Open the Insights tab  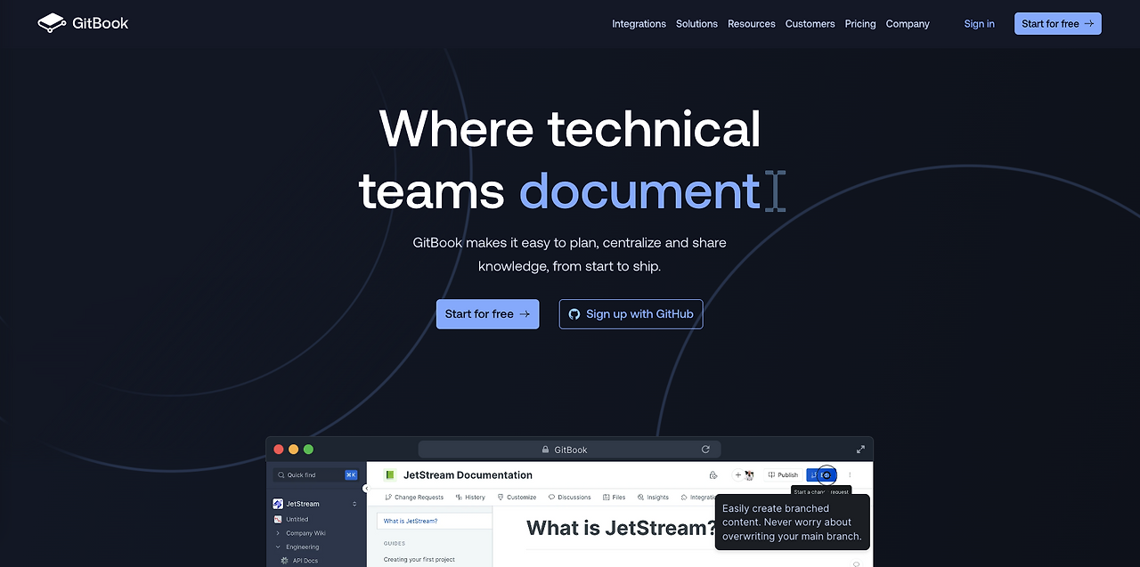pos(653,498)
